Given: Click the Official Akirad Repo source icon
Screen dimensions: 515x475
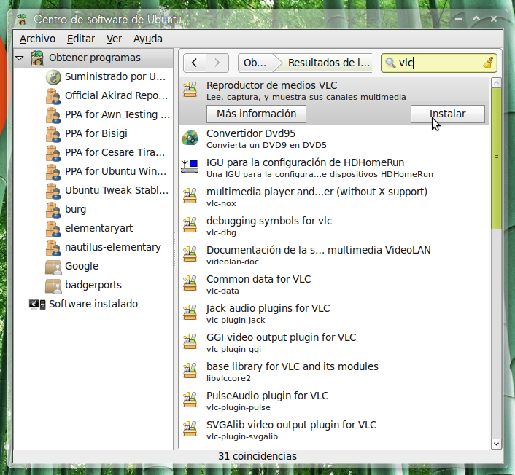Looking at the screenshot, I should point(53,96).
